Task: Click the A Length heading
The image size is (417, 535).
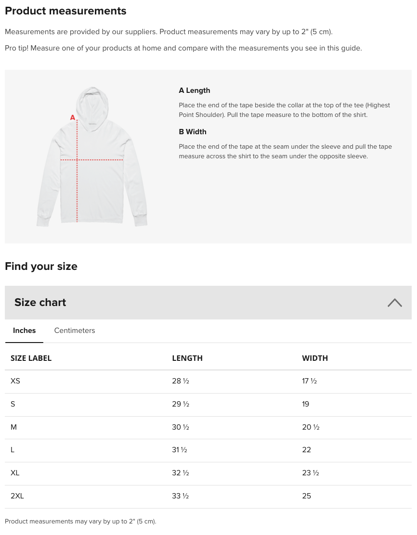Action: click(x=195, y=90)
